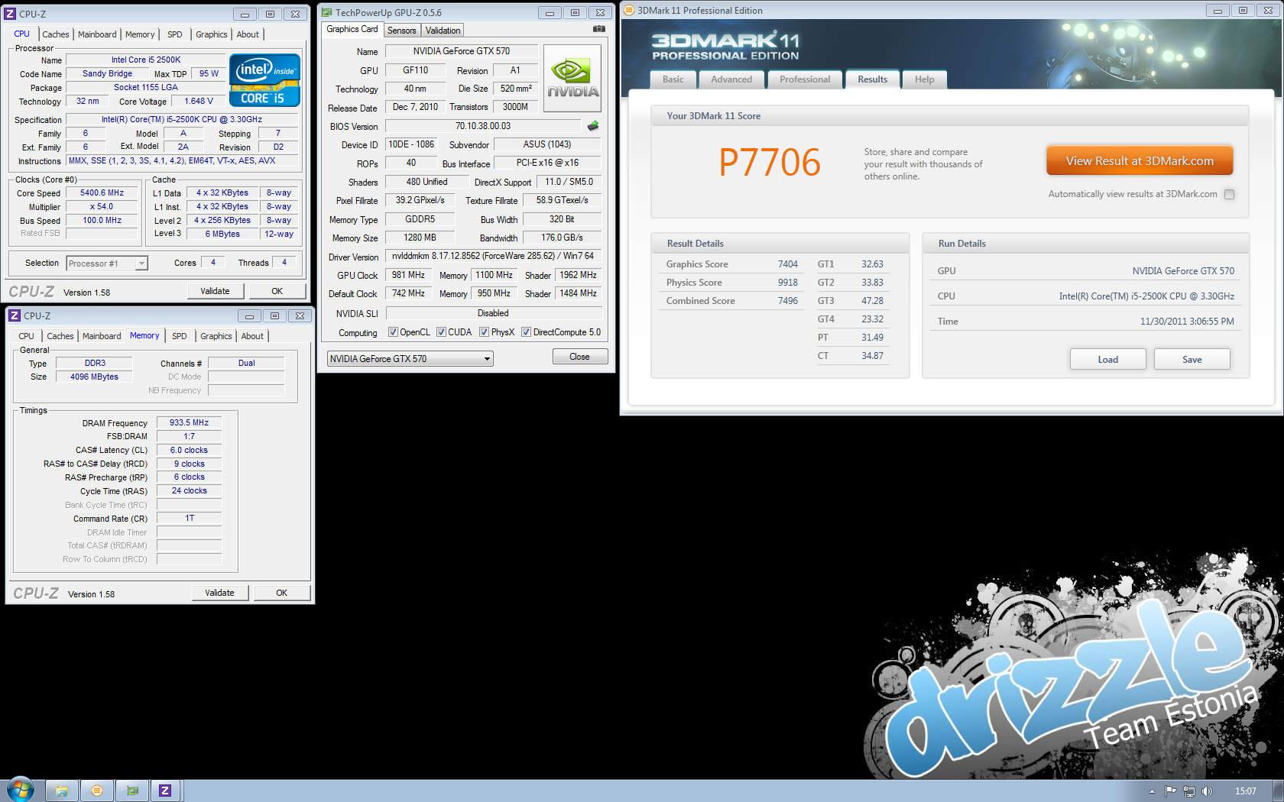This screenshot has width=1284, height=802.
Task: Click the 3DMark 11 title bar icon
Action: coord(629,10)
